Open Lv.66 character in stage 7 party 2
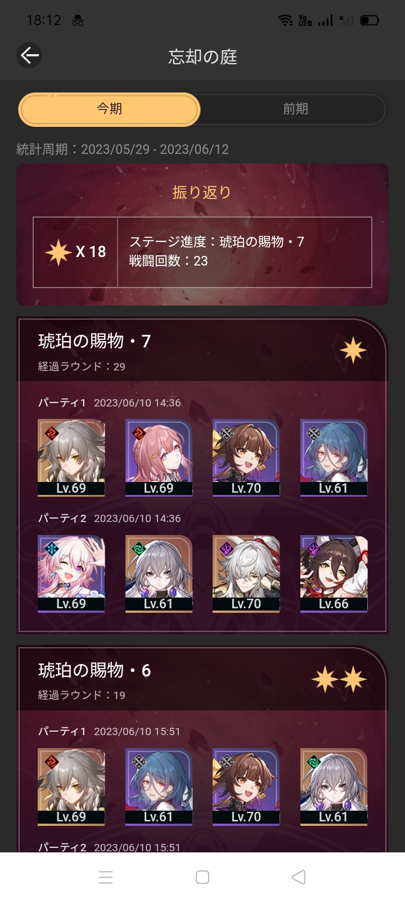 pyautogui.click(x=334, y=573)
